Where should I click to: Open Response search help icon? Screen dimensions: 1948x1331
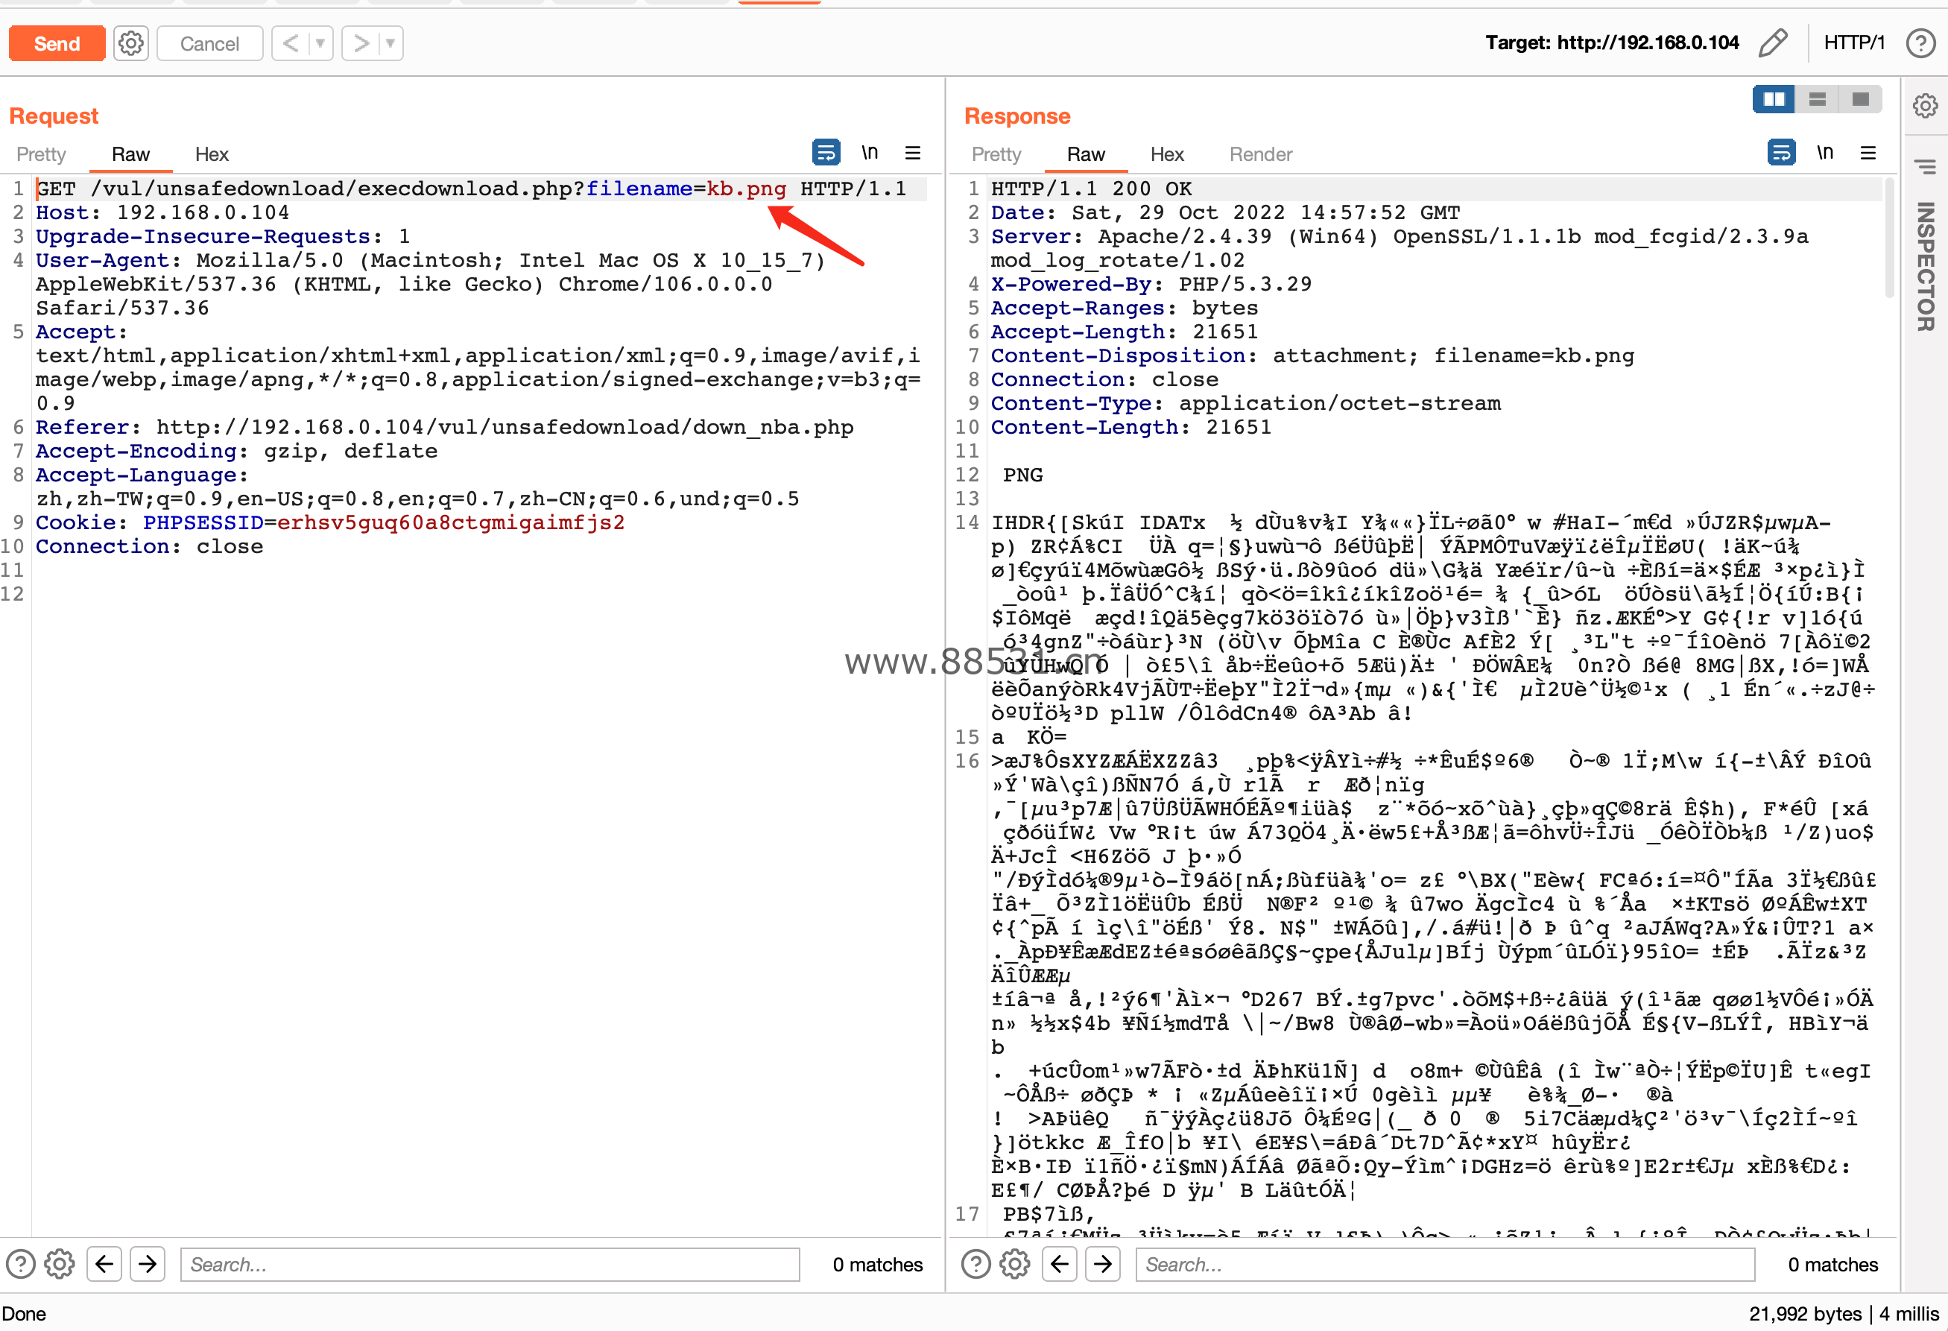click(x=975, y=1264)
